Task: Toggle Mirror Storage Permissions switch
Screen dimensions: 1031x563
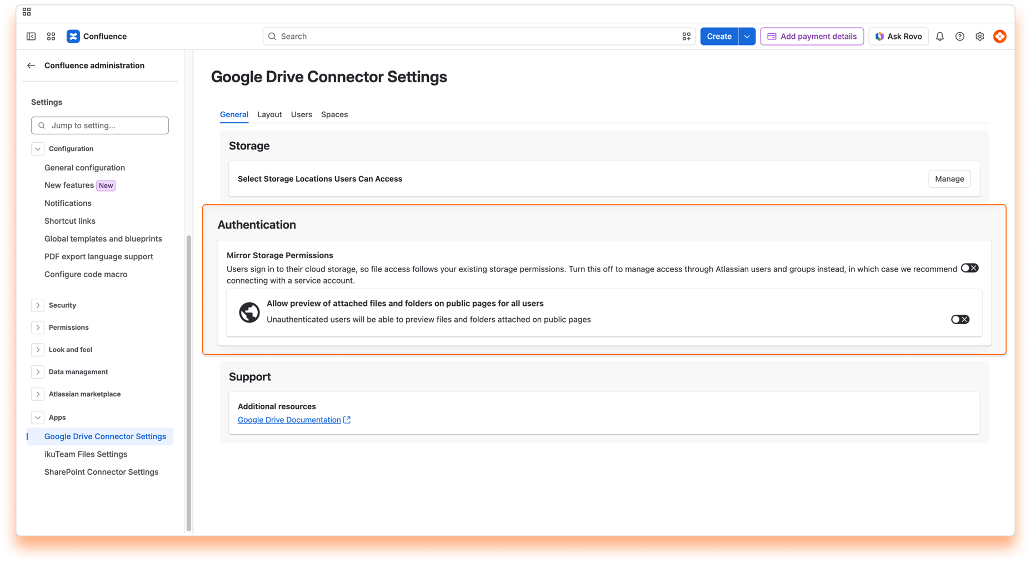Action: pos(969,268)
